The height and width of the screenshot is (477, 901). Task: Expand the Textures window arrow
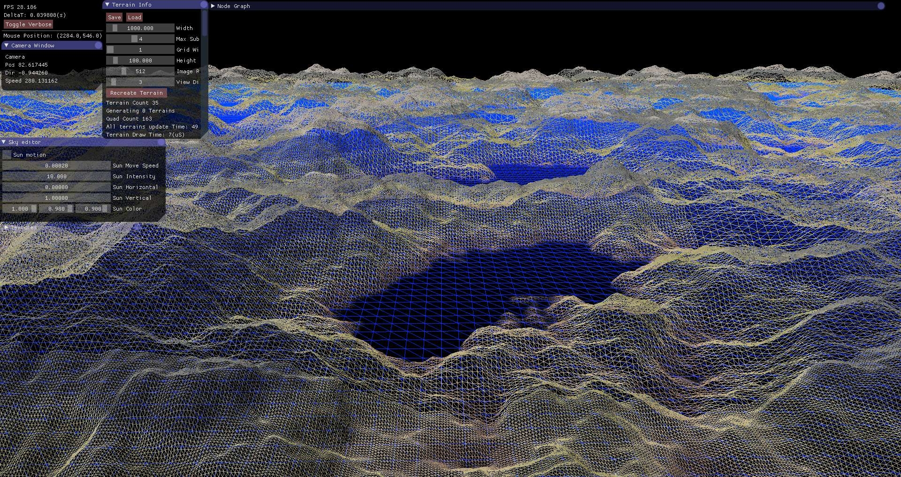[6, 227]
